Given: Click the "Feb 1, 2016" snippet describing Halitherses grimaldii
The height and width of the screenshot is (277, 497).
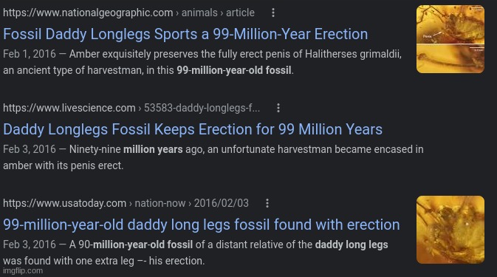Looking at the screenshot, I should click(202, 62).
